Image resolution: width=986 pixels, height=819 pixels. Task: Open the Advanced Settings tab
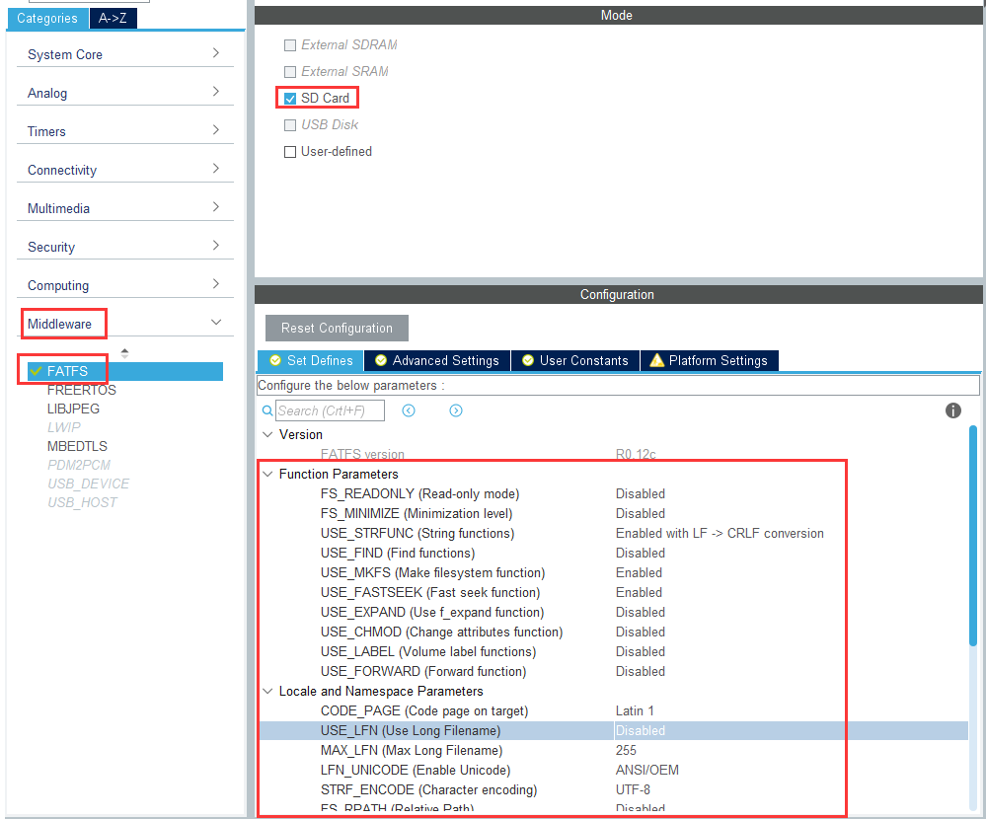[437, 360]
